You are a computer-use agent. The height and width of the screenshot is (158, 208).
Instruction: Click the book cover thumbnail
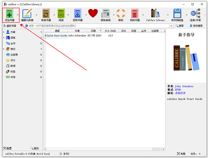187,58
